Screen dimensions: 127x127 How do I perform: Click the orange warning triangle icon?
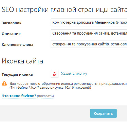click(4, 83)
